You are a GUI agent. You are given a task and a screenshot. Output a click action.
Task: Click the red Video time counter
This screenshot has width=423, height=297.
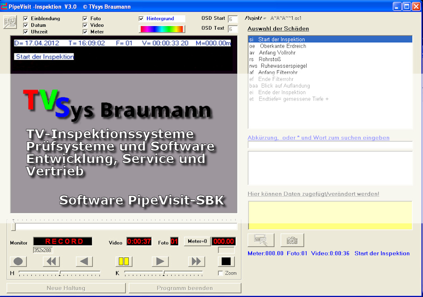click(139, 242)
